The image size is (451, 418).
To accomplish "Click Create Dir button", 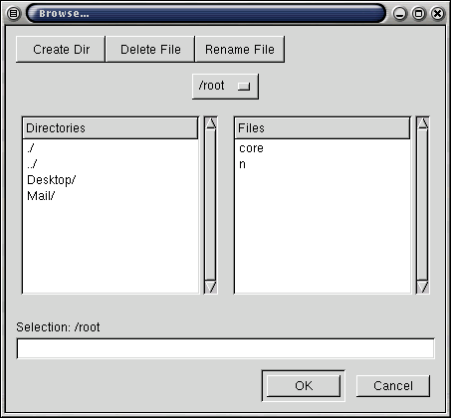I will pos(61,50).
